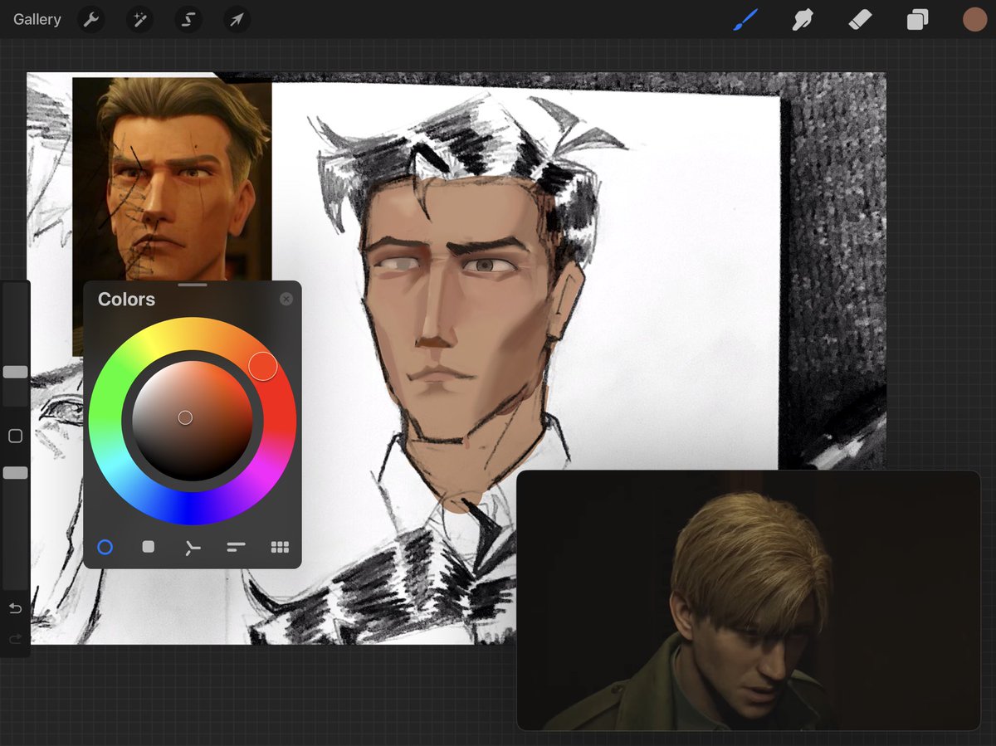Image resolution: width=996 pixels, height=746 pixels.
Task: Close the Colors panel
Action: [x=286, y=299]
